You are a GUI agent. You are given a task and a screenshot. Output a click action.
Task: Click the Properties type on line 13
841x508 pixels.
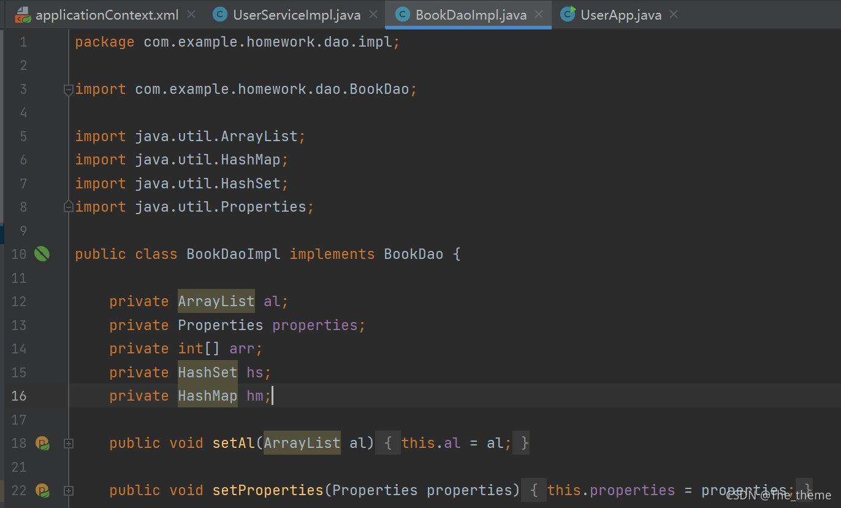coord(221,325)
